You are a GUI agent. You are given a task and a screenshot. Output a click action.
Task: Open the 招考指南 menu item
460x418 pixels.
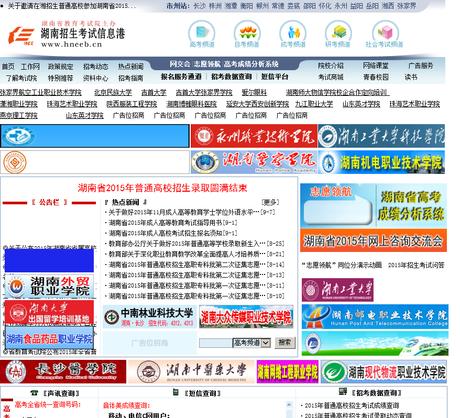130,78
